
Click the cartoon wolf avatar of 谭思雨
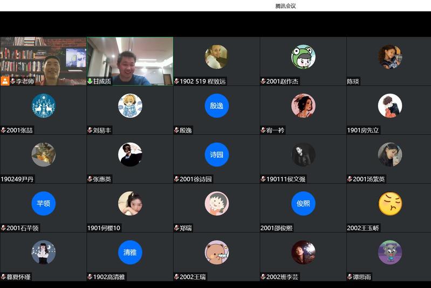[x=389, y=252]
